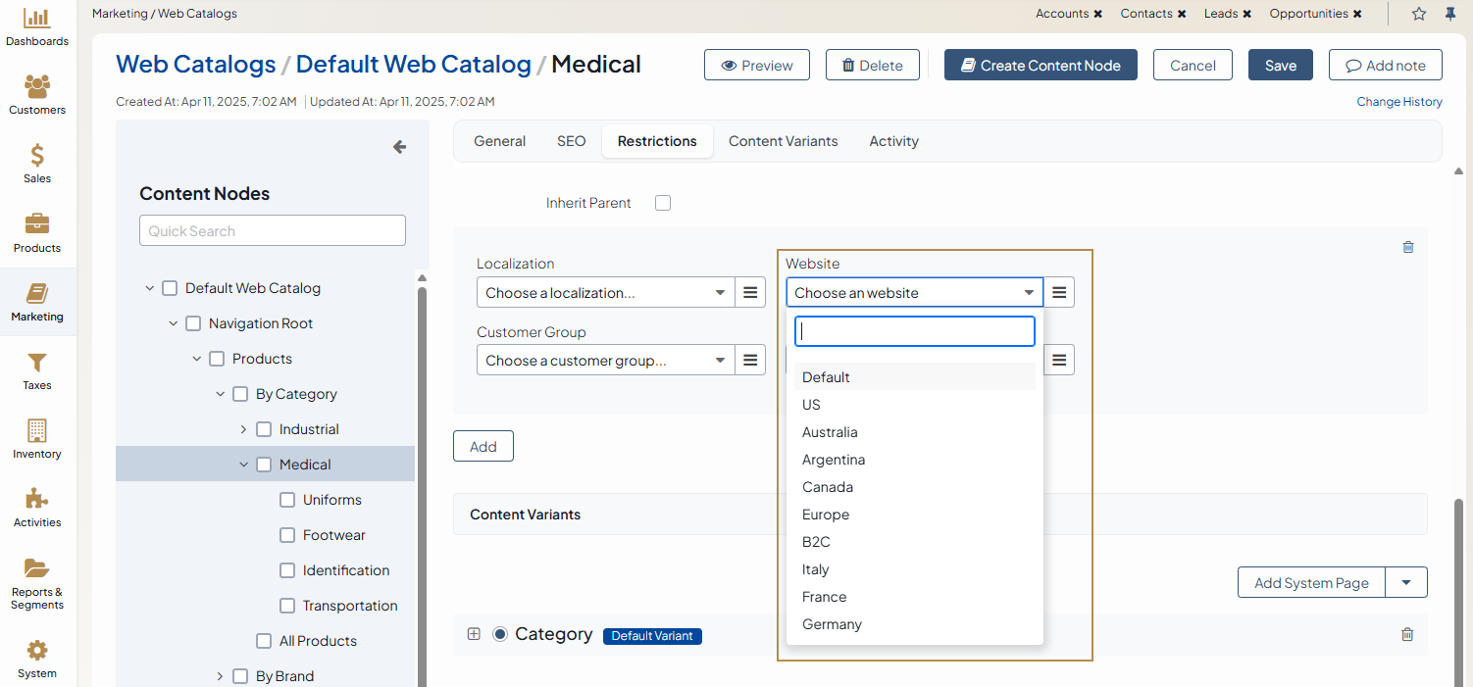
Task: Delete the restriction row trash icon
Action: pyautogui.click(x=1408, y=247)
